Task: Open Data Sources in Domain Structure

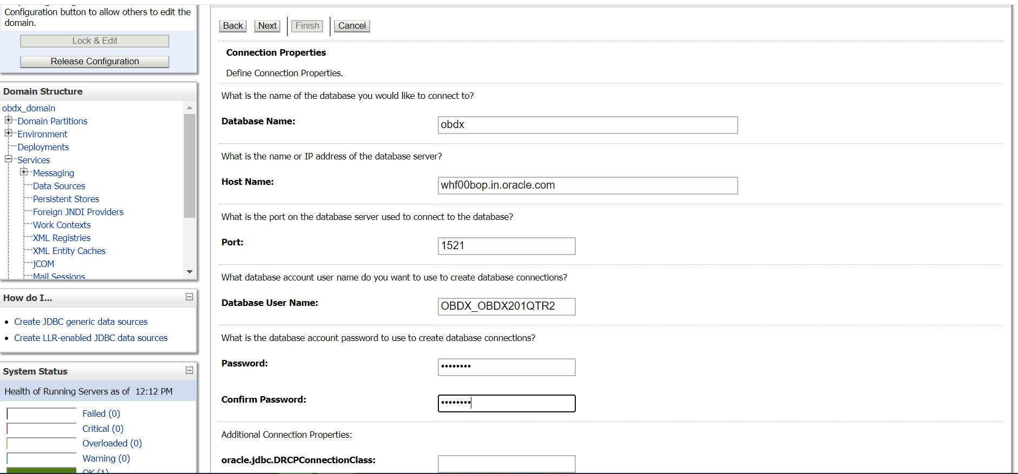Action: point(59,186)
